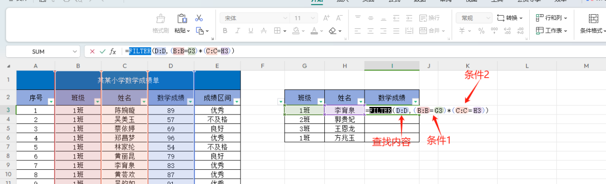Viewport: 606px width, 184px height.
Task: Click cell containing 郭贵妃
Action: pos(345,119)
